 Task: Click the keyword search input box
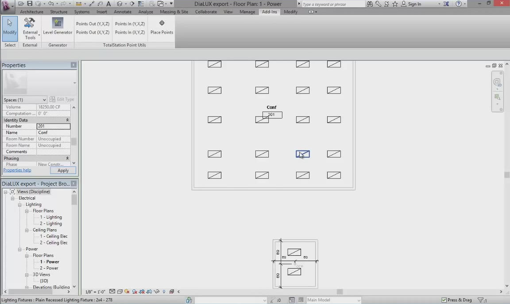pos(333,4)
